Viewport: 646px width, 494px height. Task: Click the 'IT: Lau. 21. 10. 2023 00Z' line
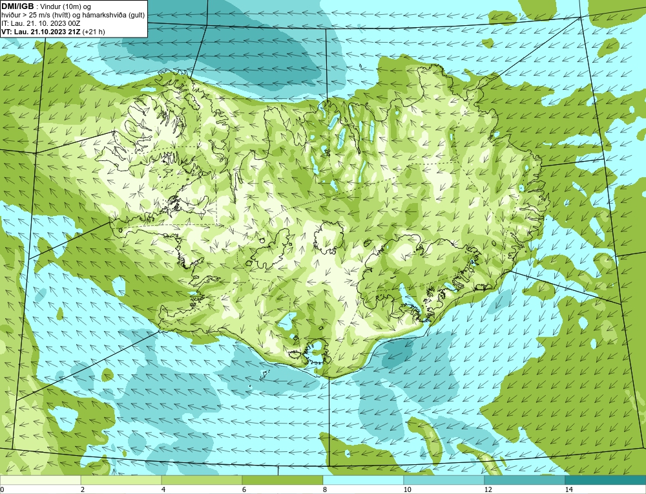pos(40,23)
